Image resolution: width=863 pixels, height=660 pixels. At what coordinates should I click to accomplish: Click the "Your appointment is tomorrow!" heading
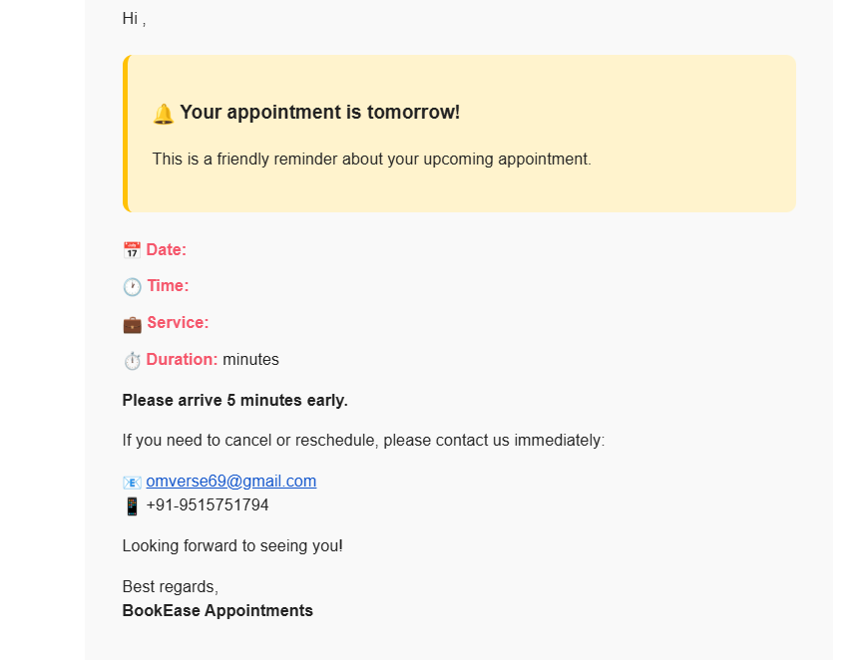click(x=319, y=113)
